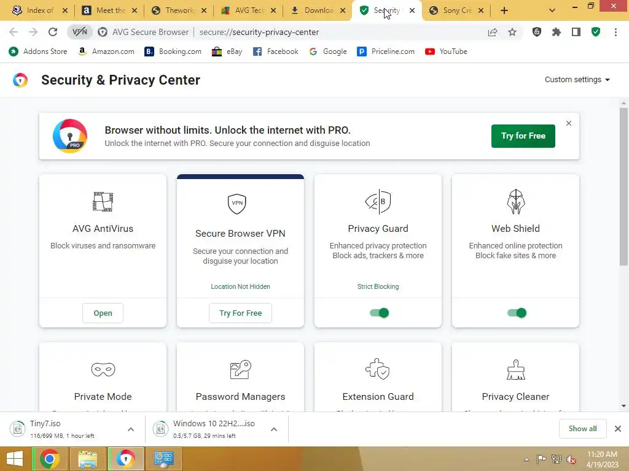Click the Private Mode mask icon
The height and width of the screenshot is (471, 629).
tap(103, 369)
